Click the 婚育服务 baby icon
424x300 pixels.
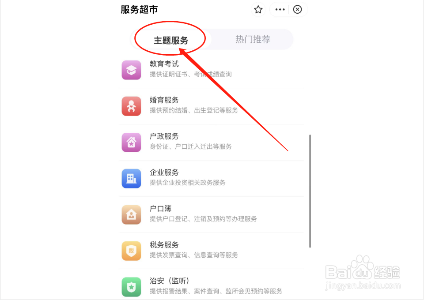[131, 106]
